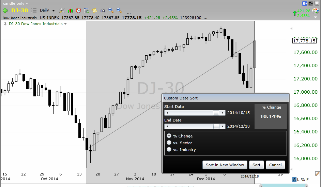Click the 2014/10/15 start date value
The height and width of the screenshot is (187, 321).
coord(238,113)
